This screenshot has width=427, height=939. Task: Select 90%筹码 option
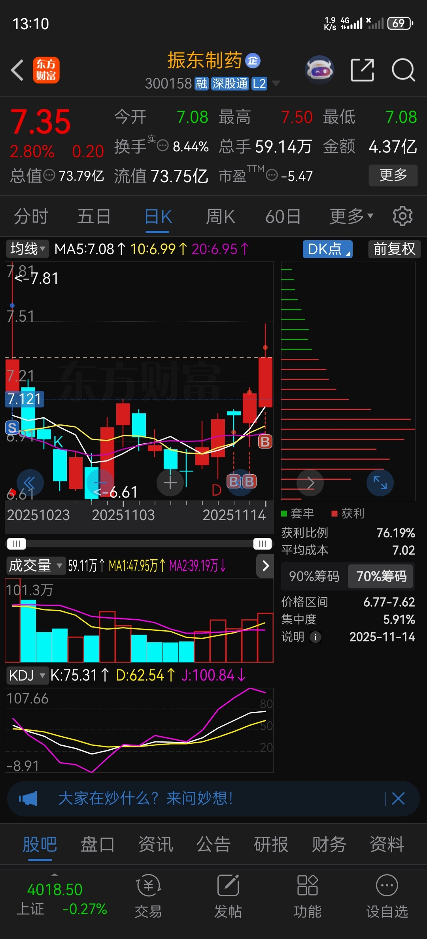[x=314, y=576]
